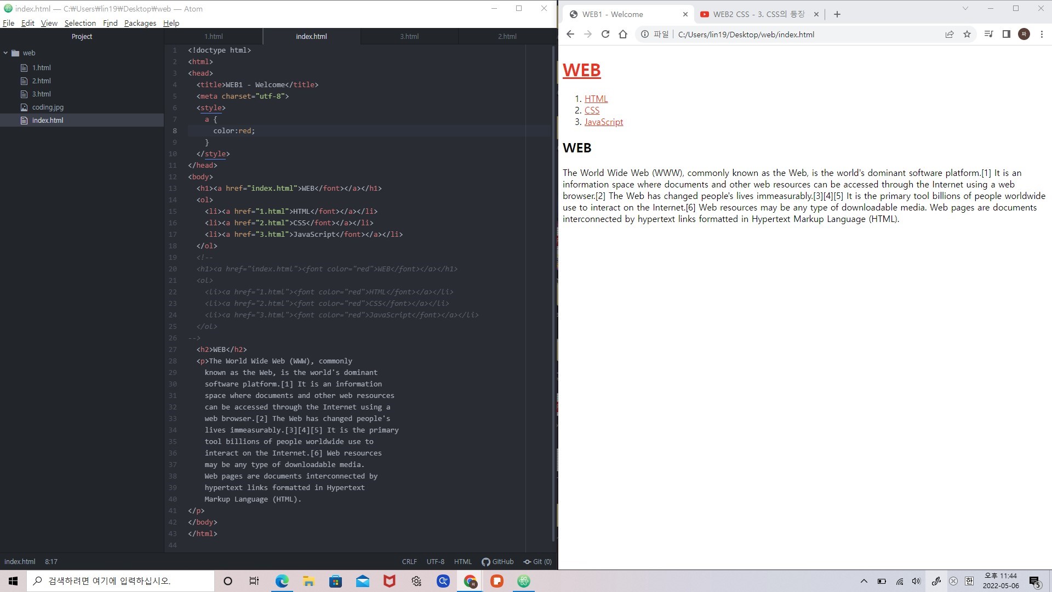Open Chrome's tab search dropdown
This screenshot has width=1052, height=592.
point(965,8)
